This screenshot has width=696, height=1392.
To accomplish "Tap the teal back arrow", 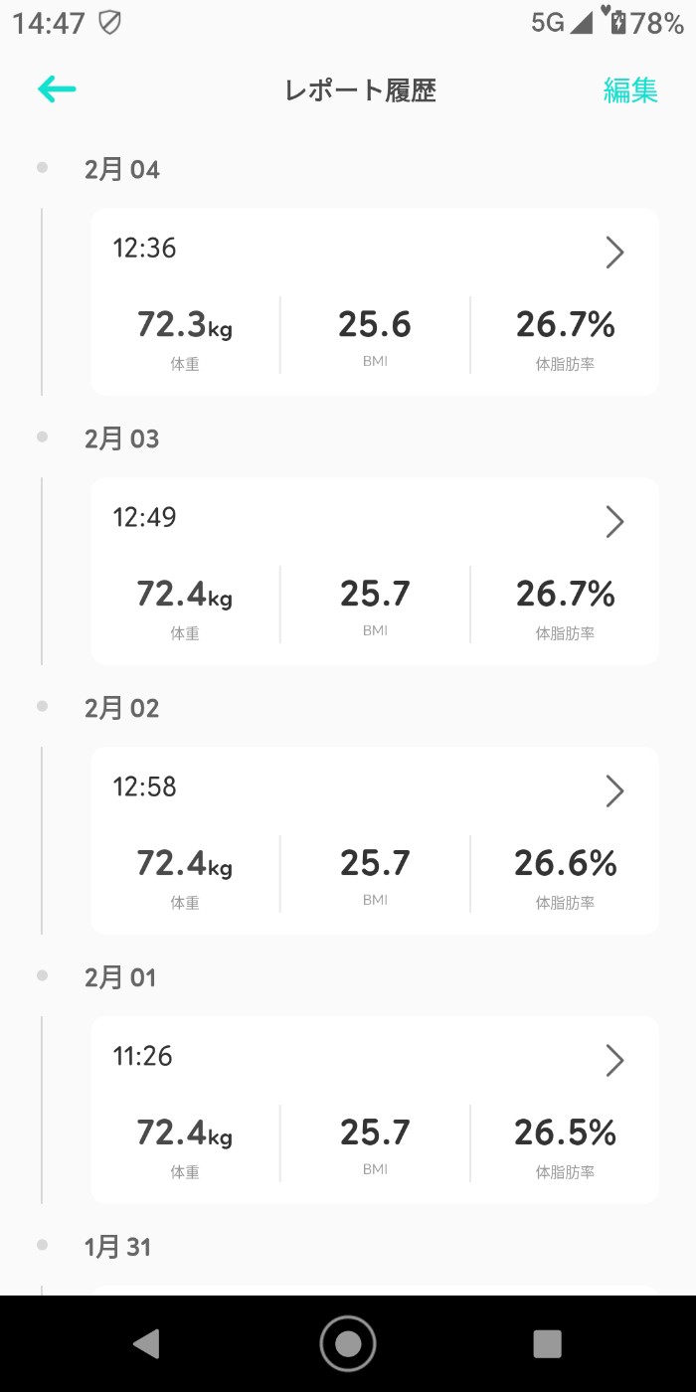I will [x=57, y=89].
